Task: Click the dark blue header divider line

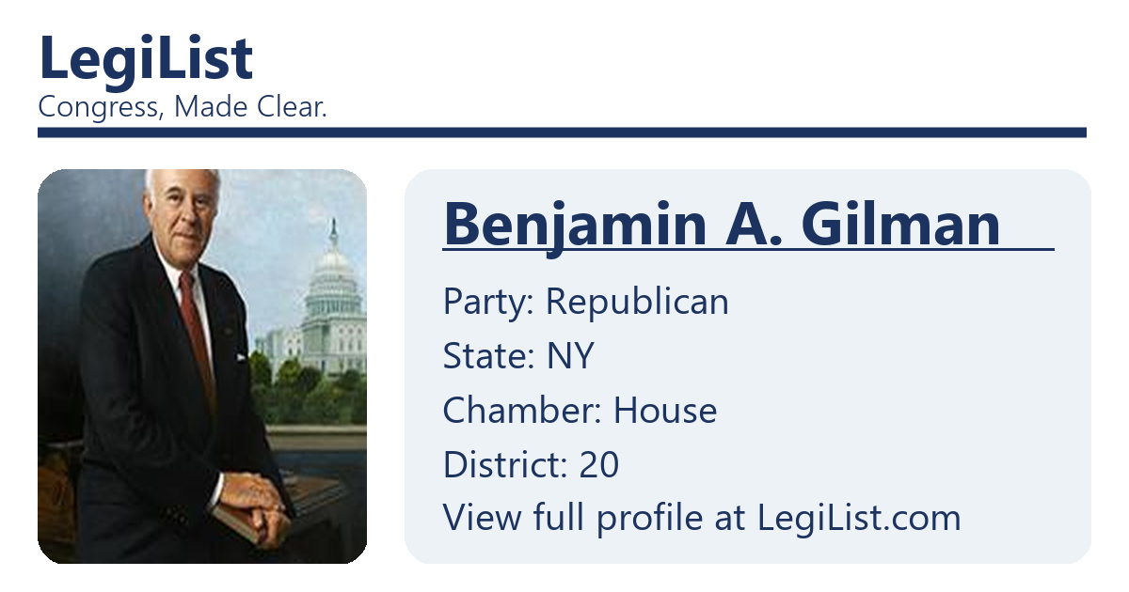Action: [x=562, y=132]
